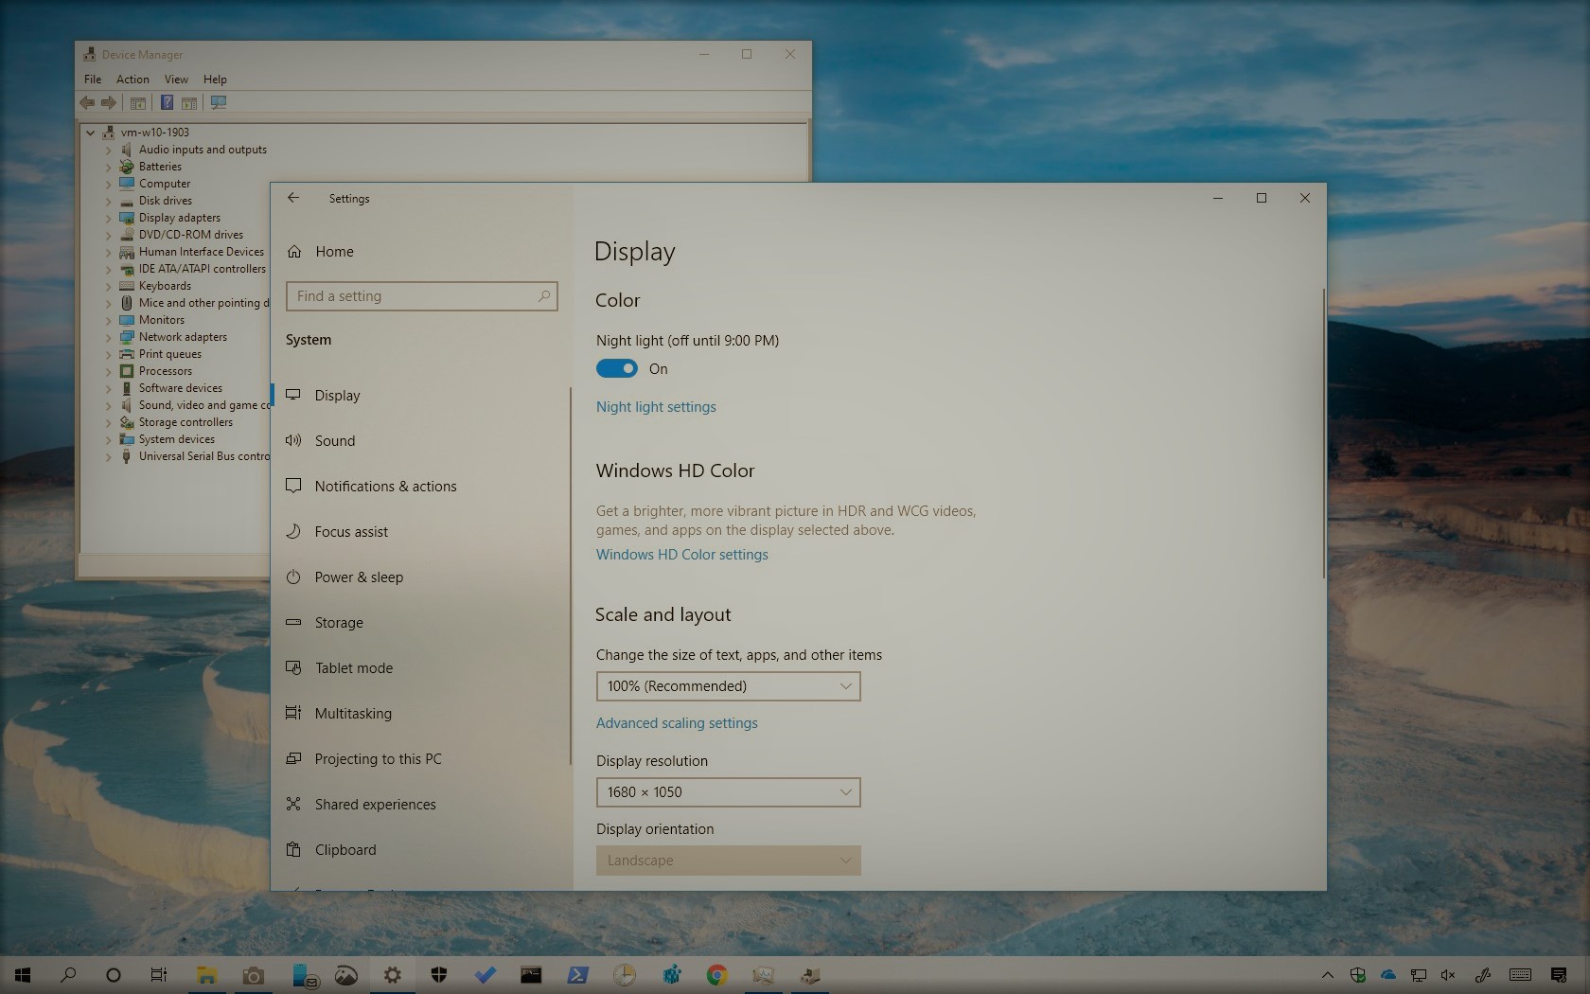The image size is (1590, 994).
Task: Collapse the vm-w10-1903 root node
Action: pyautogui.click(x=91, y=133)
